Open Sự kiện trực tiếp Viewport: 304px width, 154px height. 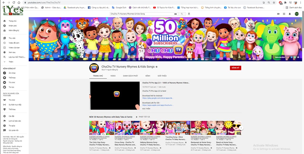click(15, 105)
